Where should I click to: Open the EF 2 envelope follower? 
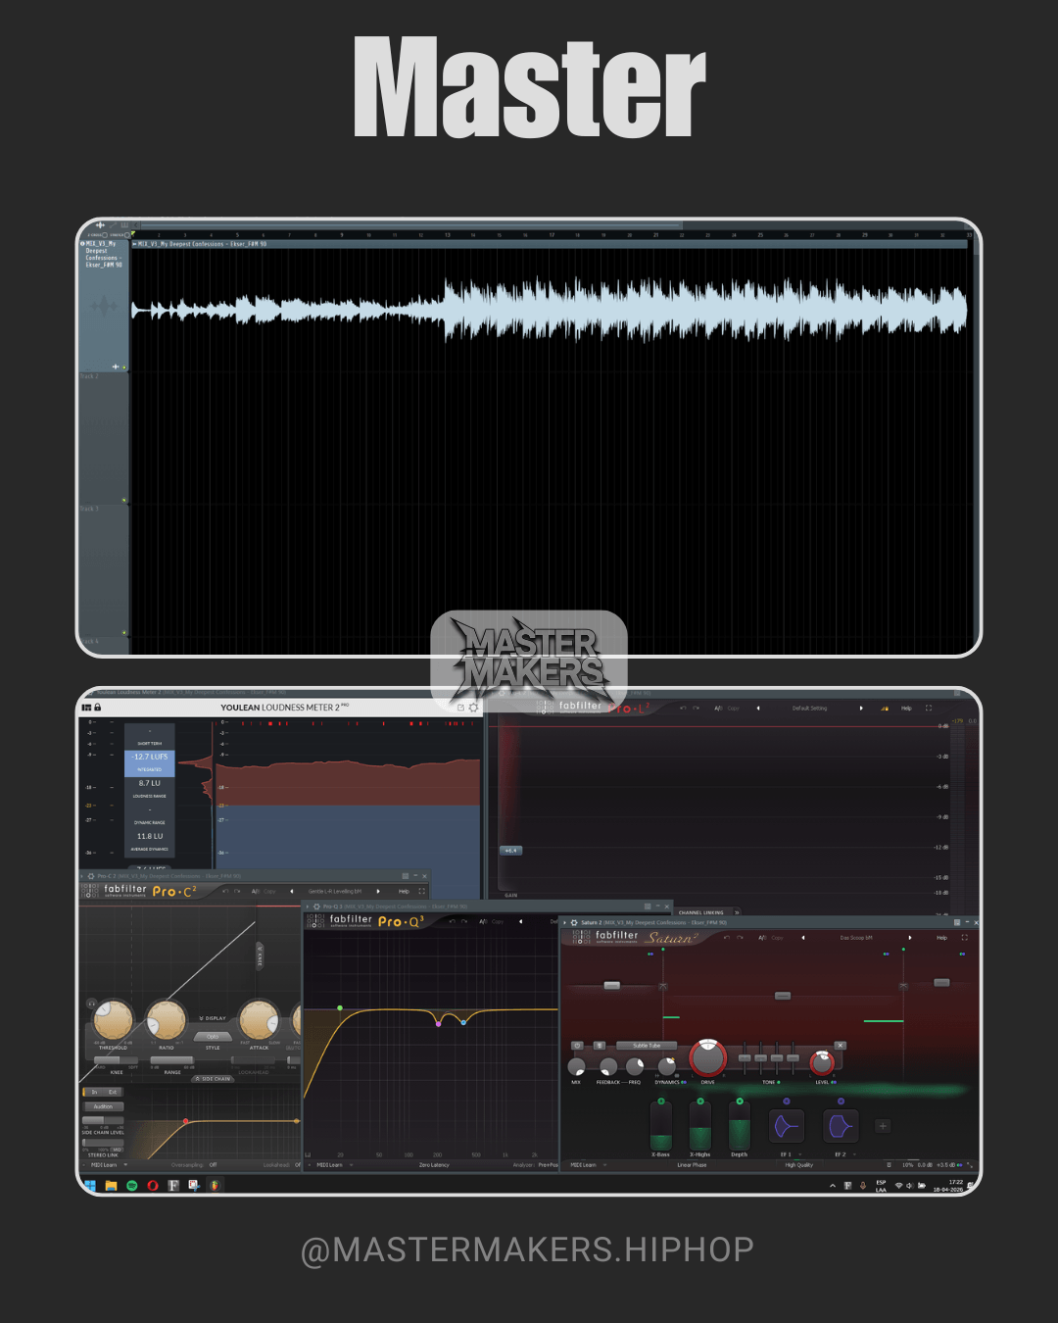[841, 1127]
